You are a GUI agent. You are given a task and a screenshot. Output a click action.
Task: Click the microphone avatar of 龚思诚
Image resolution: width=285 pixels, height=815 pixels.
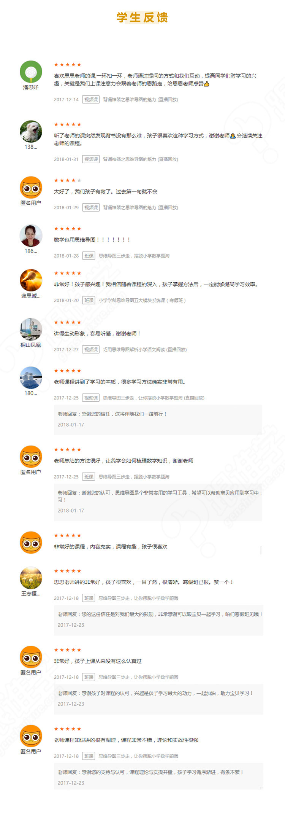tap(31, 280)
